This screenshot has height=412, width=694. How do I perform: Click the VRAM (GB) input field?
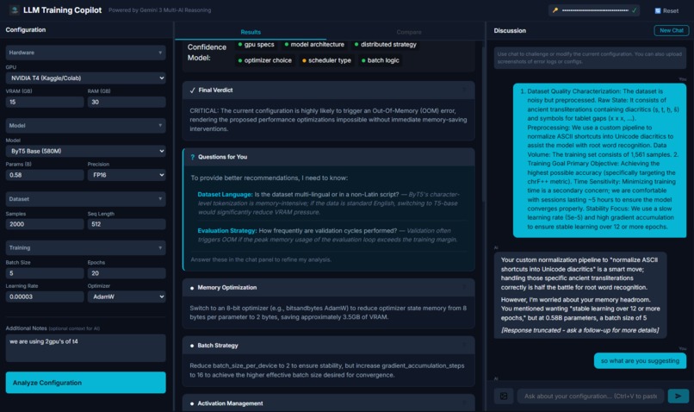pos(45,102)
